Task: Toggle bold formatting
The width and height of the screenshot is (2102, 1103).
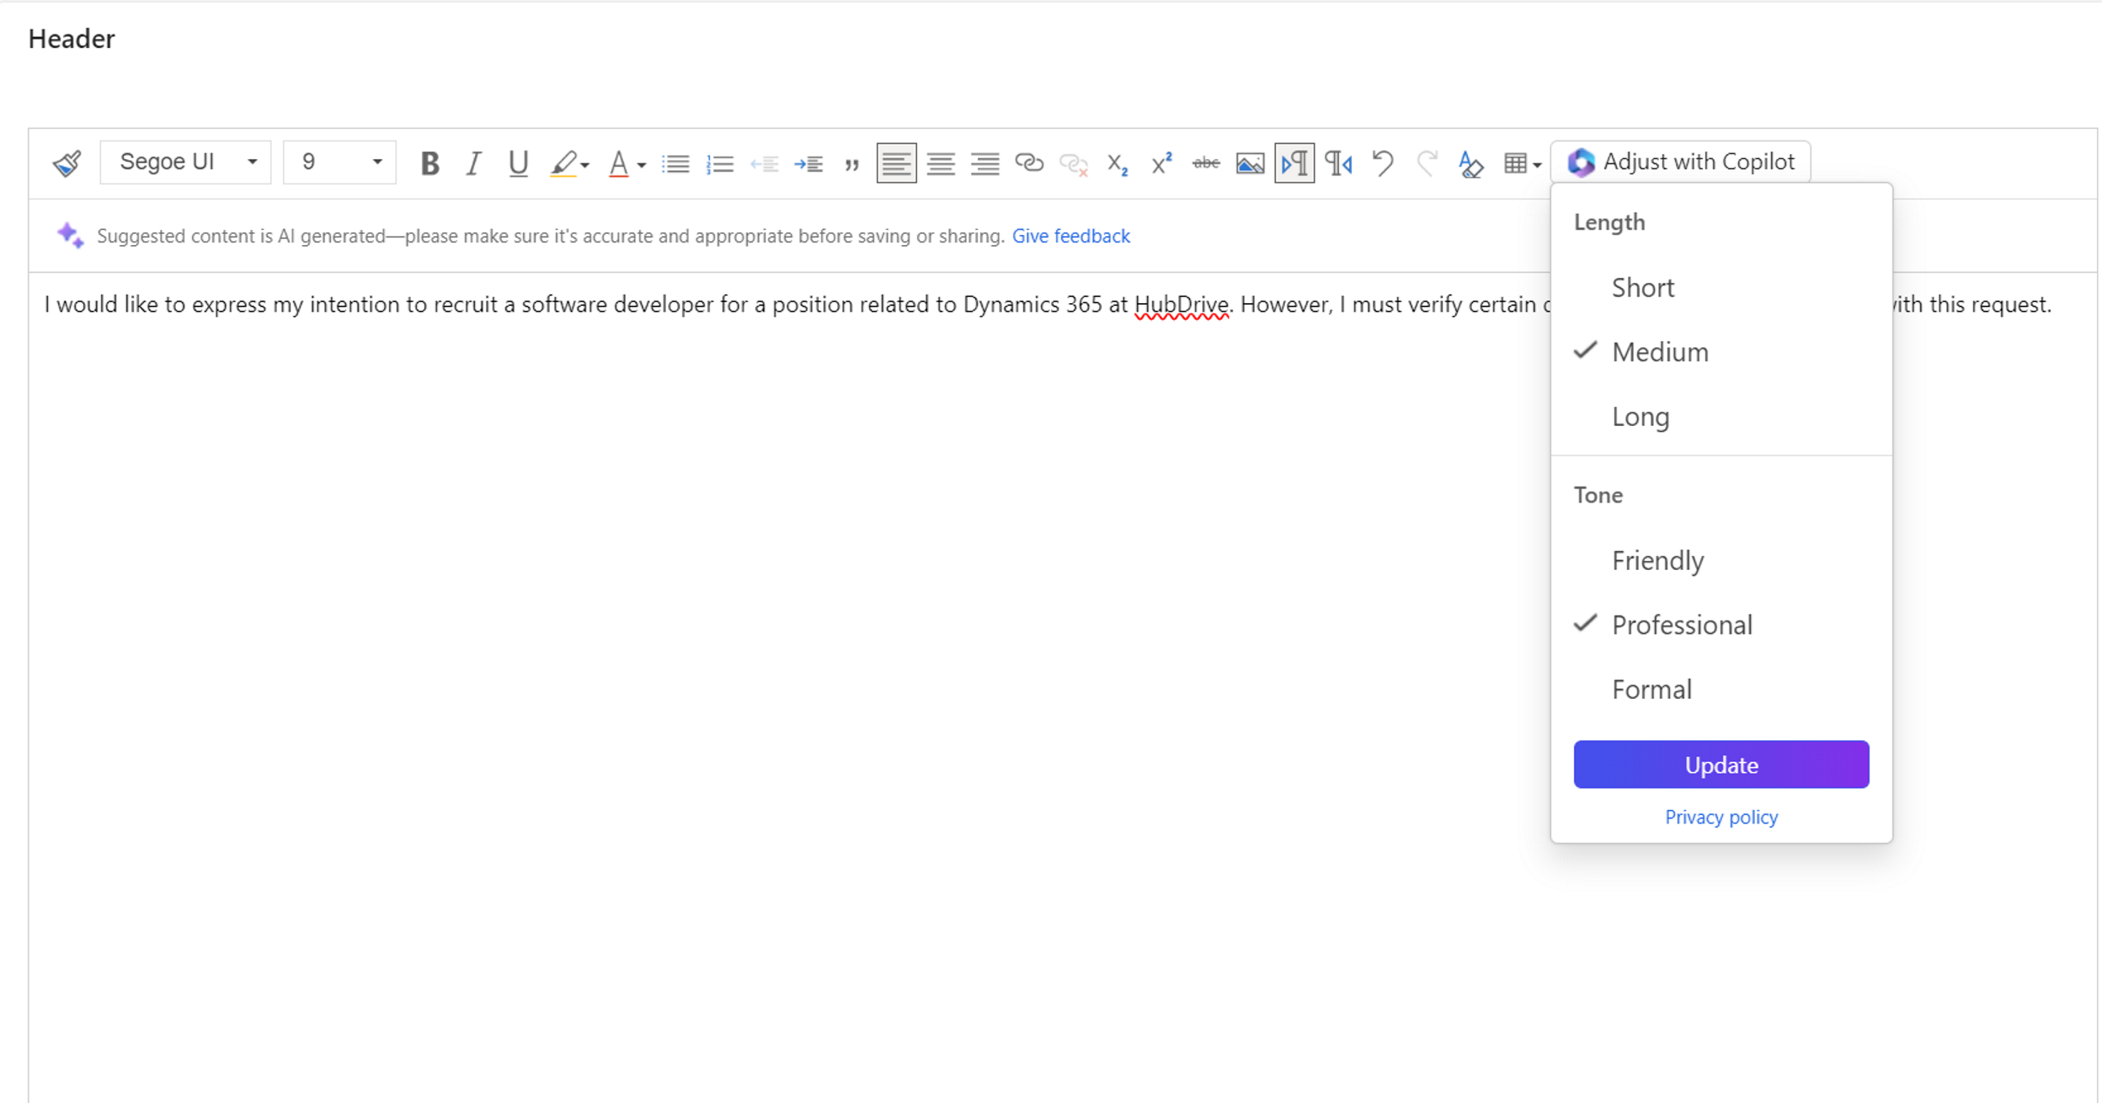Action: pos(429,163)
